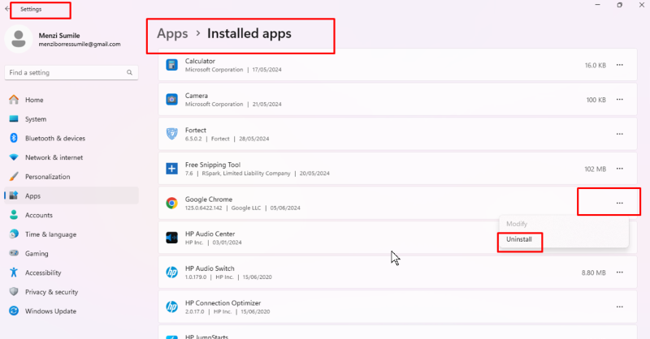Open Windows Update settings
This screenshot has height=339, width=650.
tap(71, 311)
